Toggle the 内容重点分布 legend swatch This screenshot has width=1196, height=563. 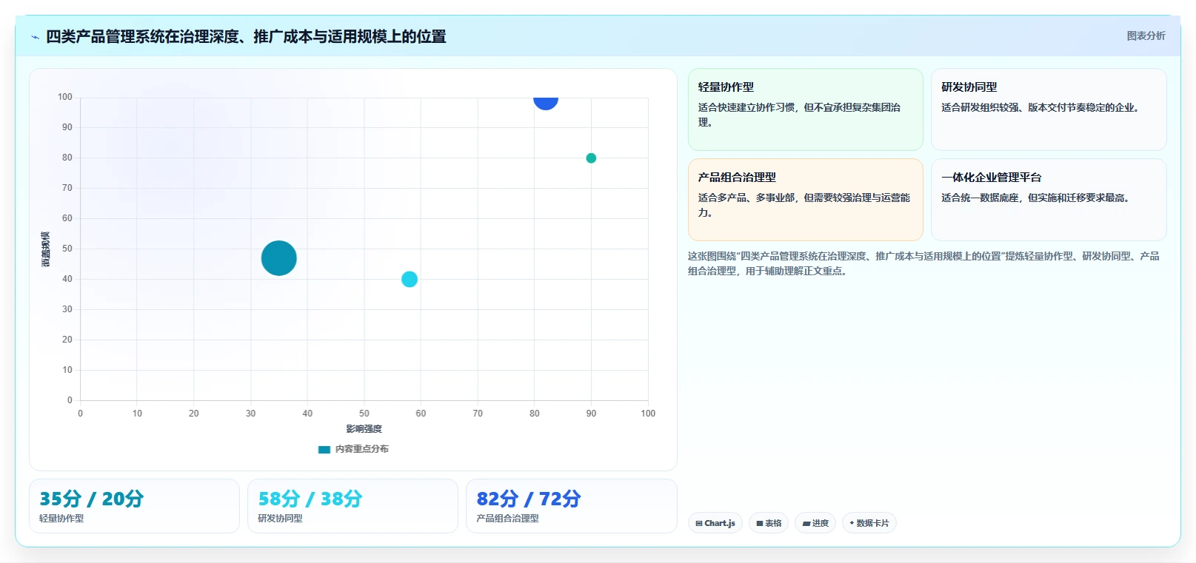click(324, 449)
